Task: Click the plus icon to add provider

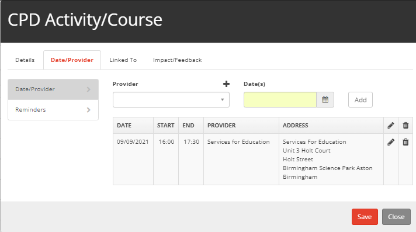Action: click(x=226, y=84)
